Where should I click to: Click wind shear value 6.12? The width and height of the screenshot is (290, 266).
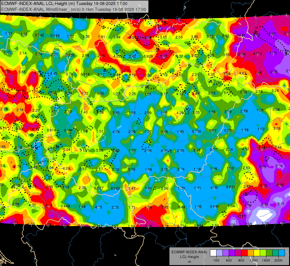[x=17, y=186]
